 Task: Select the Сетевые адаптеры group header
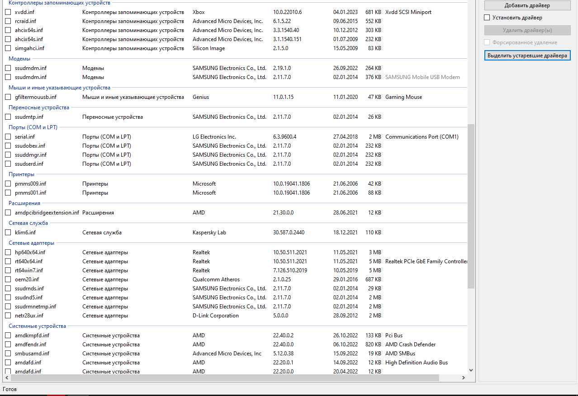pyautogui.click(x=31, y=243)
